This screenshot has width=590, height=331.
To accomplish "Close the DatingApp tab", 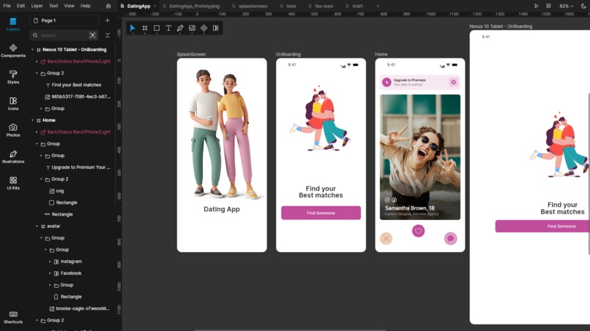I will 154,6.
